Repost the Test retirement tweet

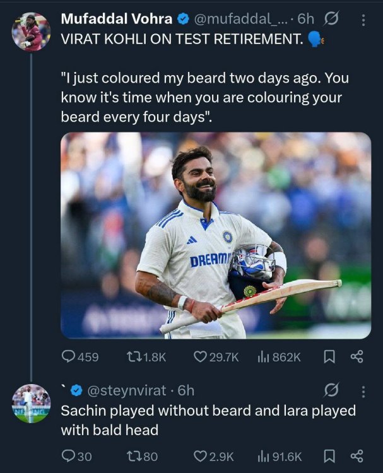point(146,357)
